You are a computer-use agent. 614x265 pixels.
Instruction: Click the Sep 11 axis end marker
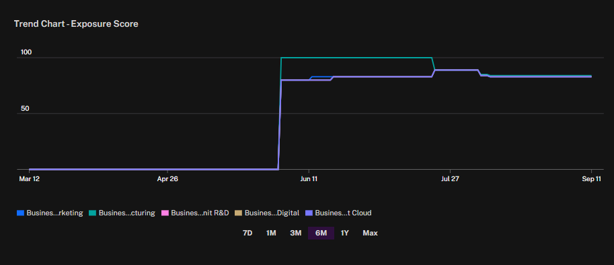click(591, 179)
